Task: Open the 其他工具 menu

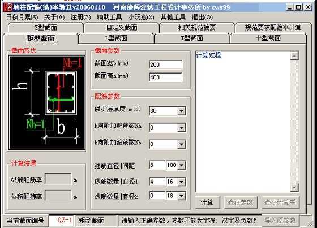Action: pos(173,17)
